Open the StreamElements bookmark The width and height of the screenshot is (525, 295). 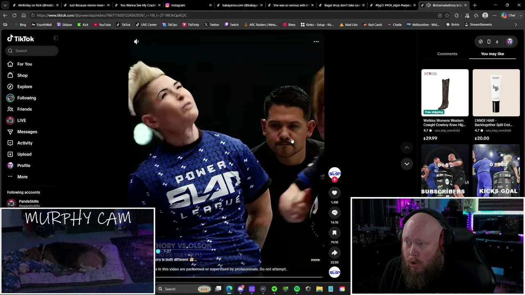tap(478, 25)
